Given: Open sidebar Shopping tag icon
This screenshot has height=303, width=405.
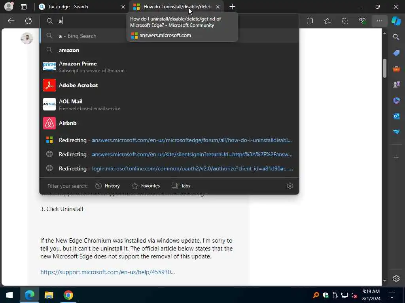Looking at the screenshot, I should click(396, 53).
